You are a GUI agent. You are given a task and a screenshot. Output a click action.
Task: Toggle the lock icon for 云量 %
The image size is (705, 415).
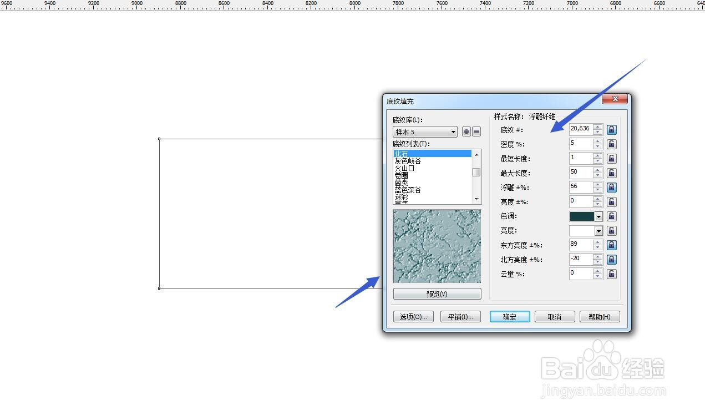click(611, 274)
